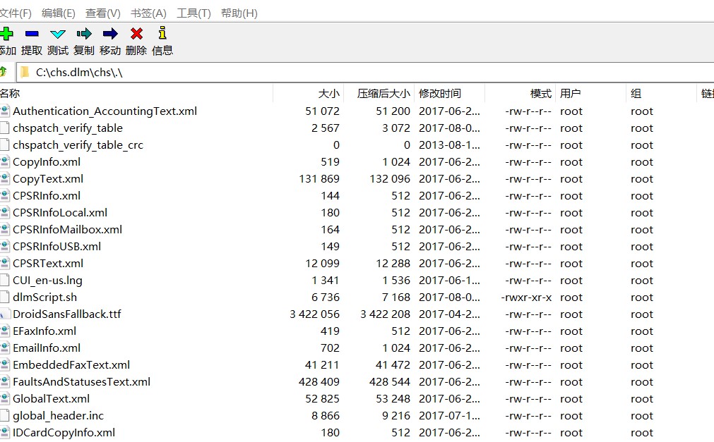
Task: Click the file icon of chspatch_verify_table
Action: [x=4, y=128]
